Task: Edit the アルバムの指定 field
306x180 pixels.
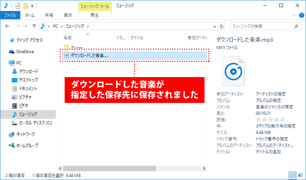Action: point(268,101)
